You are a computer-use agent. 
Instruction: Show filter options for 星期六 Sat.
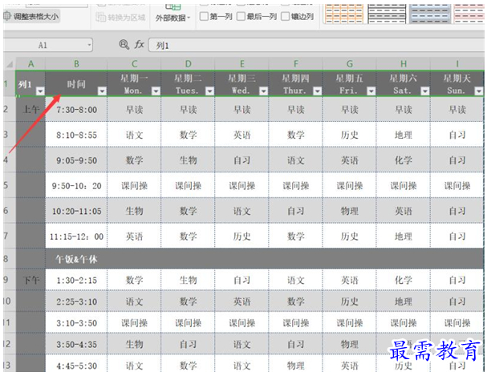[x=425, y=91]
